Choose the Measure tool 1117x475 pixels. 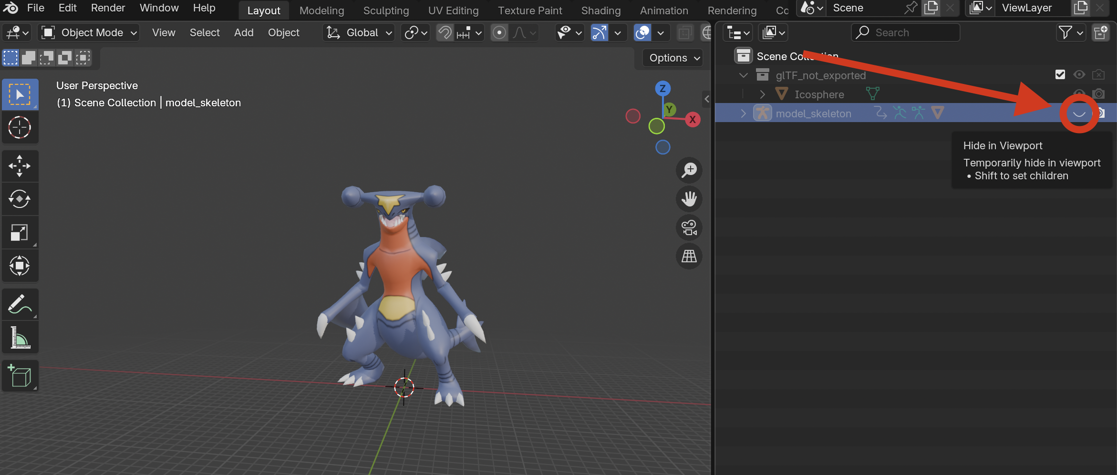20,338
